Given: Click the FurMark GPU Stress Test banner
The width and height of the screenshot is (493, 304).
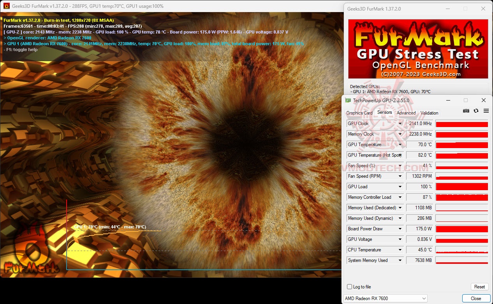Looking at the screenshot, I should tap(418, 49).
